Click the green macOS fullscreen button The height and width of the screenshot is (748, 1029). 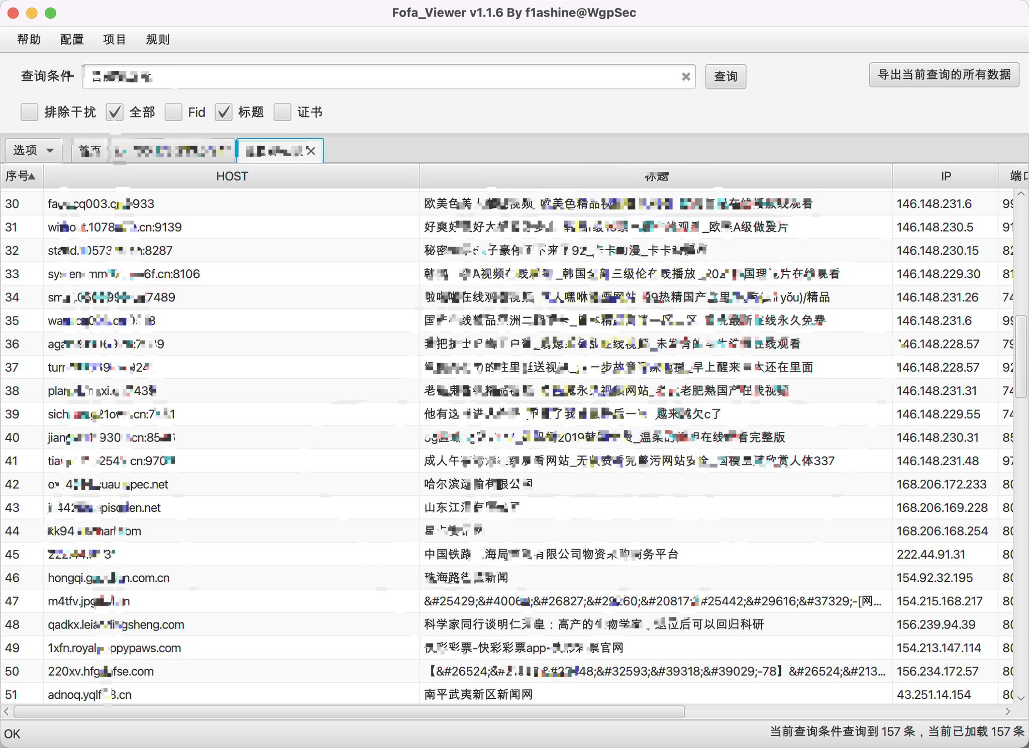[50, 13]
